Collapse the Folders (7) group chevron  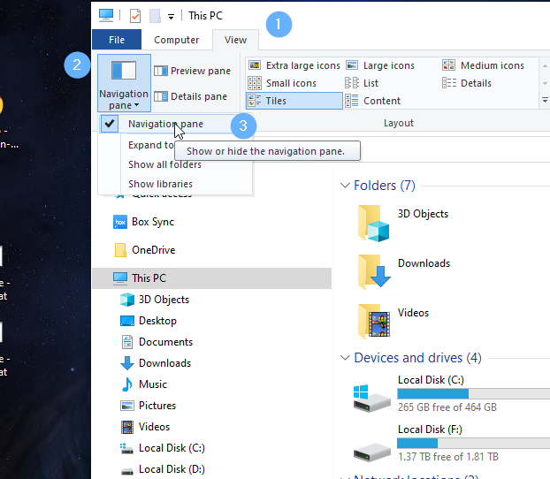coord(345,185)
